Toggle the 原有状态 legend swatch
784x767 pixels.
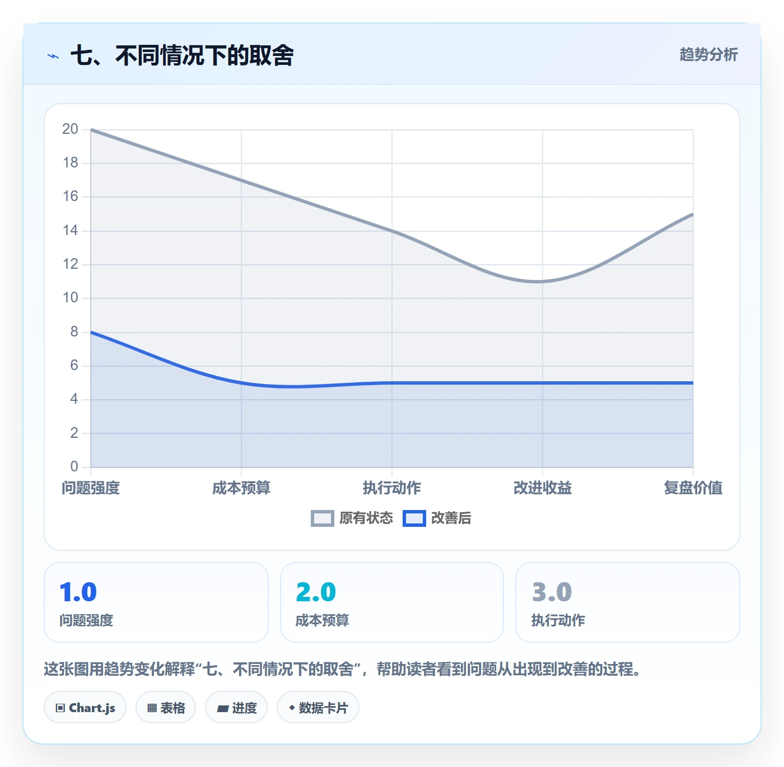[x=322, y=518]
